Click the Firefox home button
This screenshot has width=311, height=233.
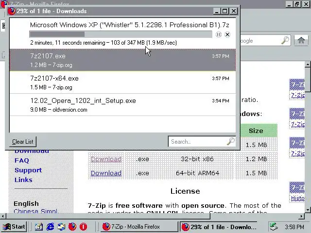[301, 40]
